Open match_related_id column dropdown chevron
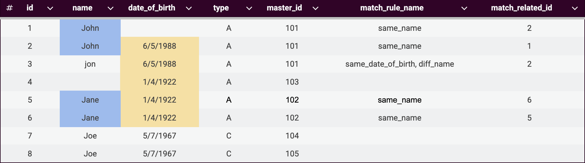This screenshot has width=585, height=163. pyautogui.click(x=575, y=8)
